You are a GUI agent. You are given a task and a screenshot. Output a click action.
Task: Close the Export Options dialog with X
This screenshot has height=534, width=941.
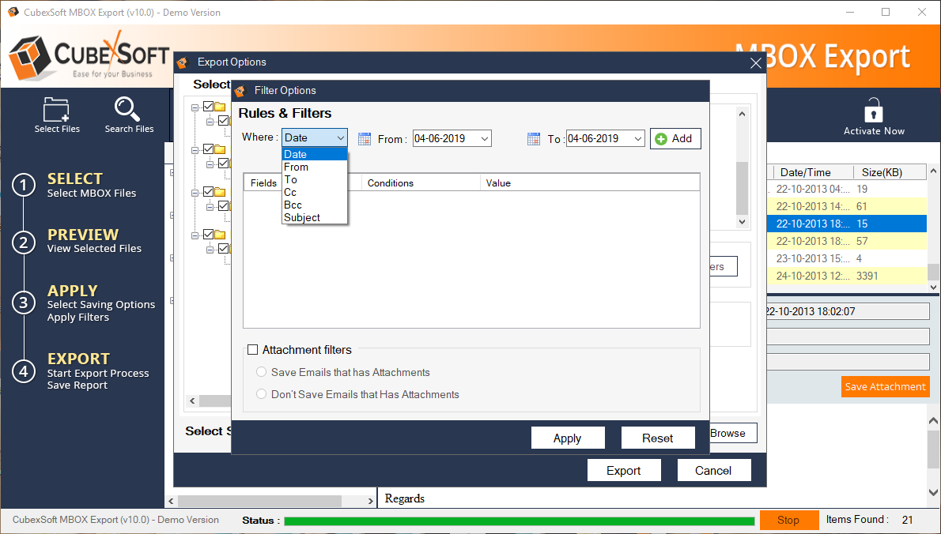click(x=756, y=63)
